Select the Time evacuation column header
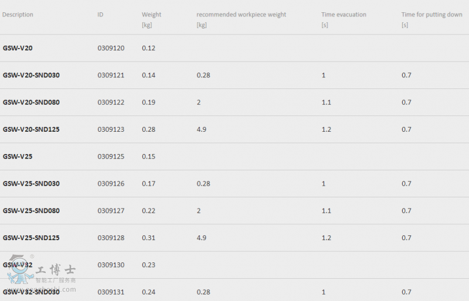The height and width of the screenshot is (301, 469). click(x=344, y=15)
